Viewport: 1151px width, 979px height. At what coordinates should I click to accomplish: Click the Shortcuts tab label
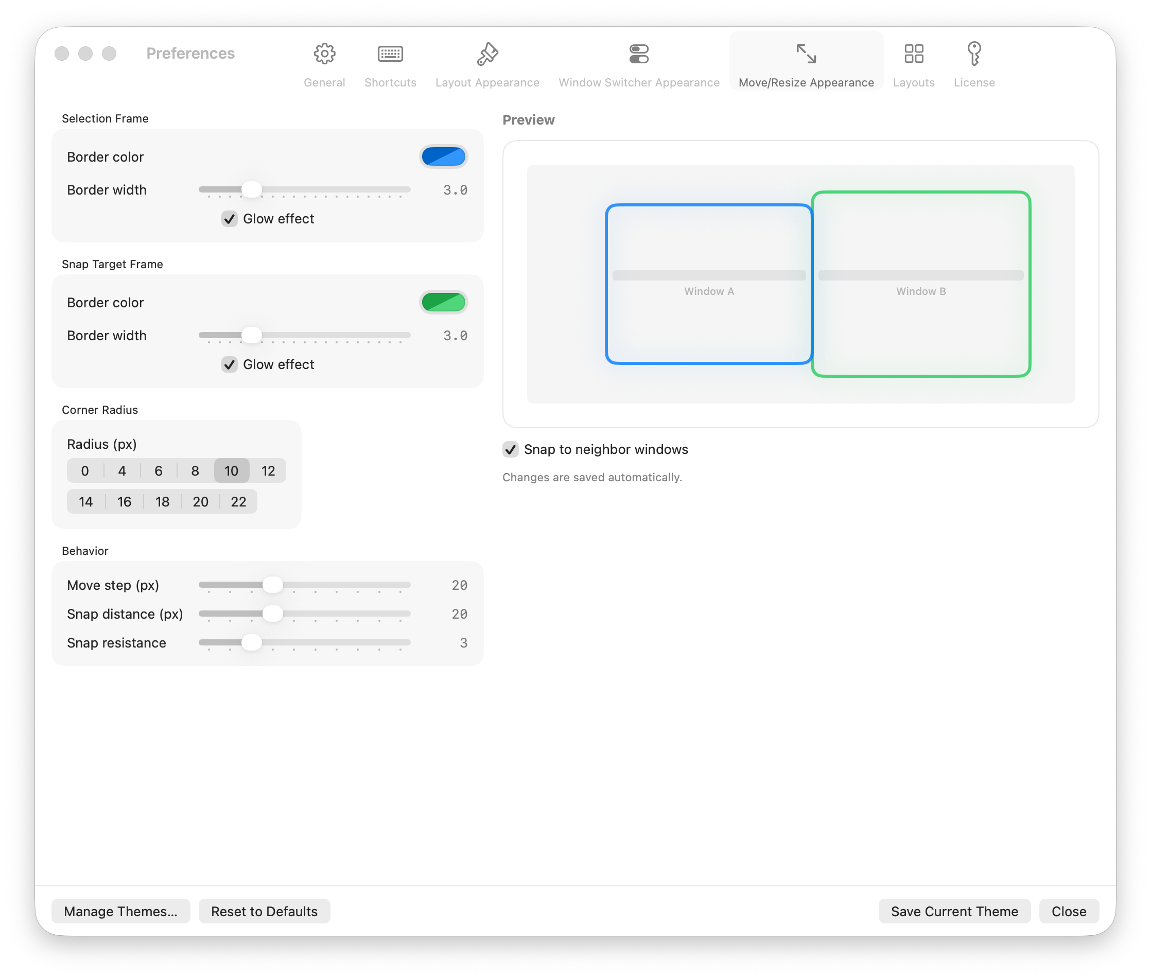[x=390, y=83]
